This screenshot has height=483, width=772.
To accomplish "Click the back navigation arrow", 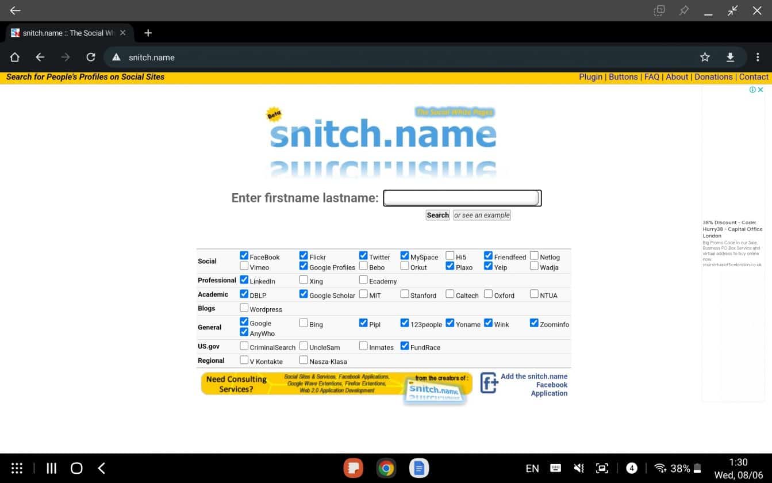I will (x=40, y=57).
